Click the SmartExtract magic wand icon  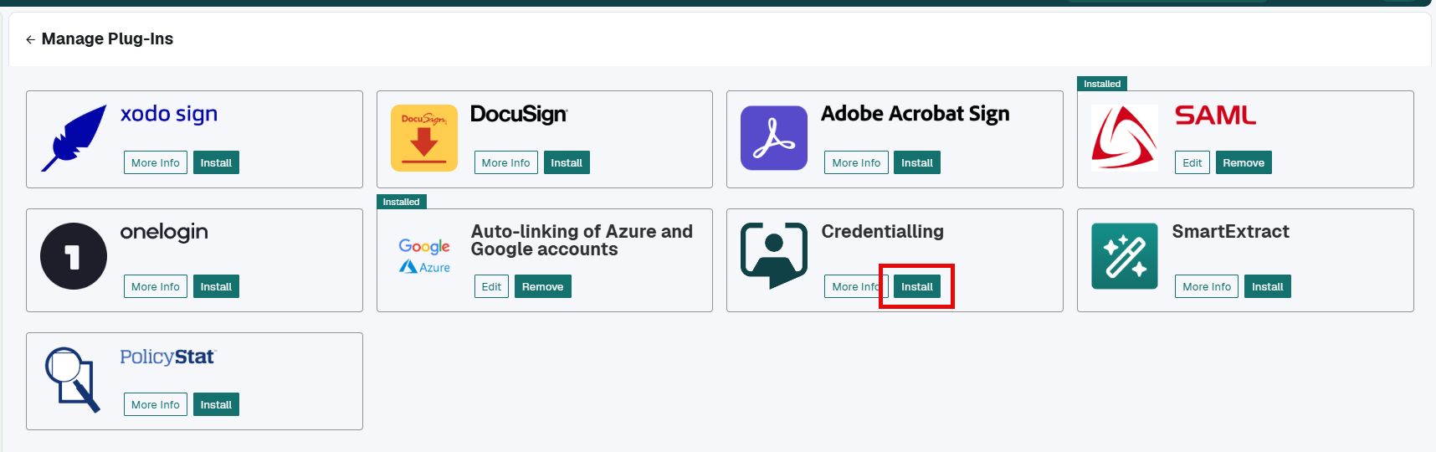click(x=1125, y=256)
